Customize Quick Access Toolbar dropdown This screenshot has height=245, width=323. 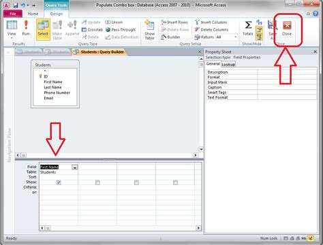tap(34, 5)
